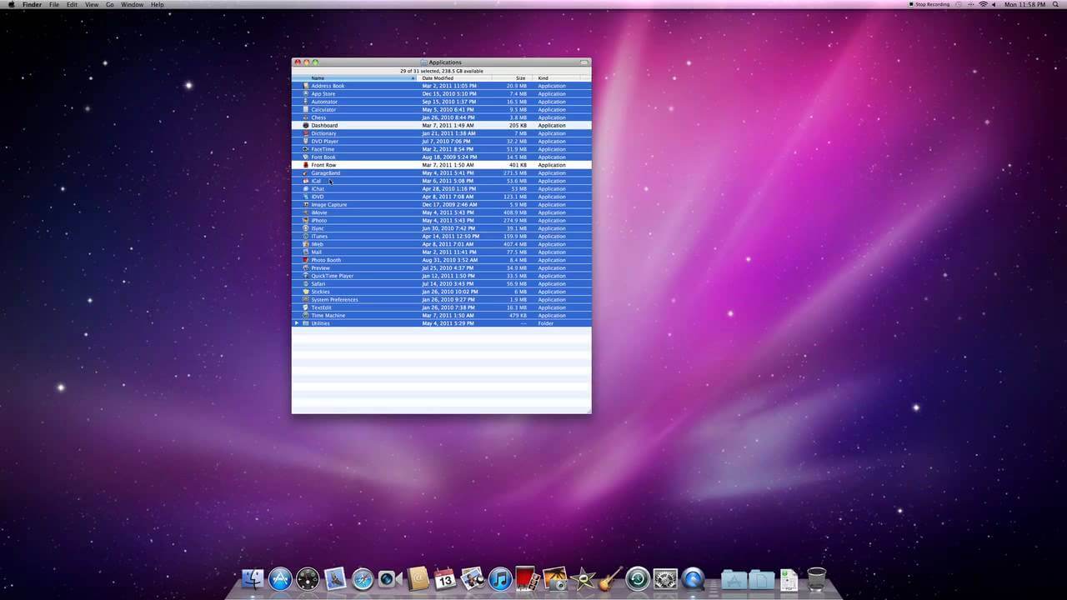Screen dimensions: 1067x600
Task: Launch iCal from the Dock calendar icon
Action: 445,577
